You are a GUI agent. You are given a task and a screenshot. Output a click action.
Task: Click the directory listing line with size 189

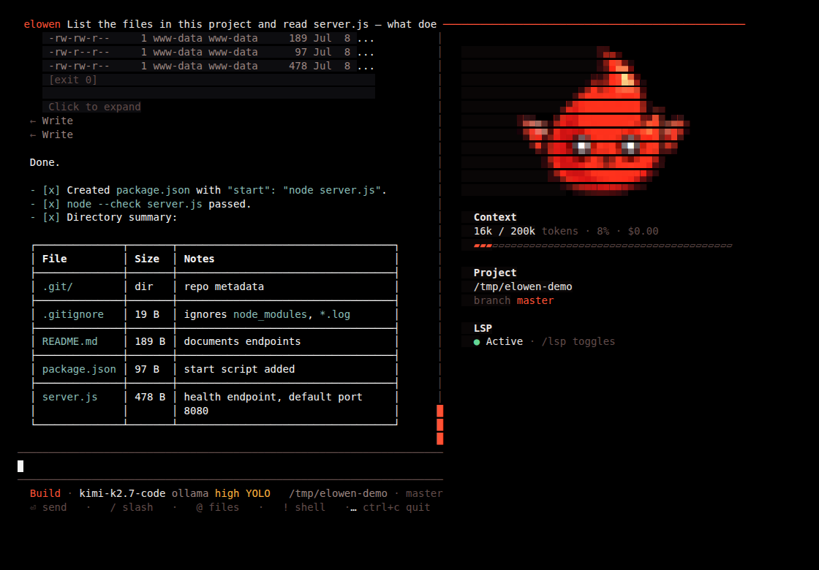(x=209, y=38)
